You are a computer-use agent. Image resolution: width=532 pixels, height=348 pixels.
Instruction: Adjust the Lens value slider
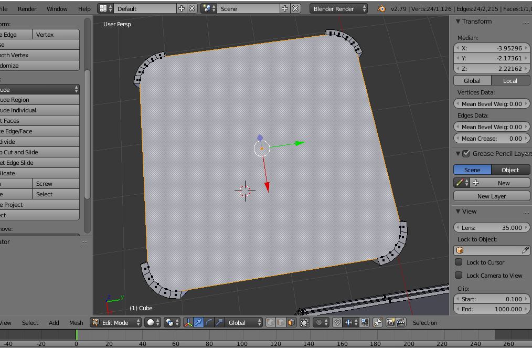492,228
